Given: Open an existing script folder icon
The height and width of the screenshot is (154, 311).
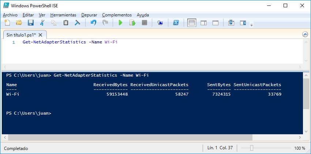Looking at the screenshot, I should click(19, 23).
